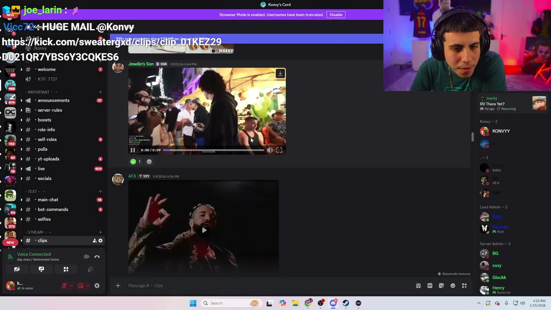Share your screen in the voice panel
551x310 pixels.
pos(41,269)
